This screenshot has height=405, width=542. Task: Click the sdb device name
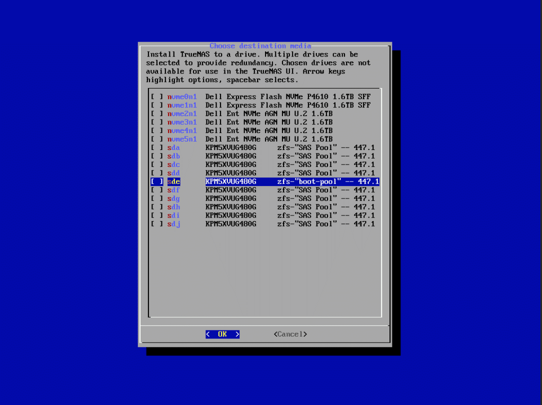point(173,156)
